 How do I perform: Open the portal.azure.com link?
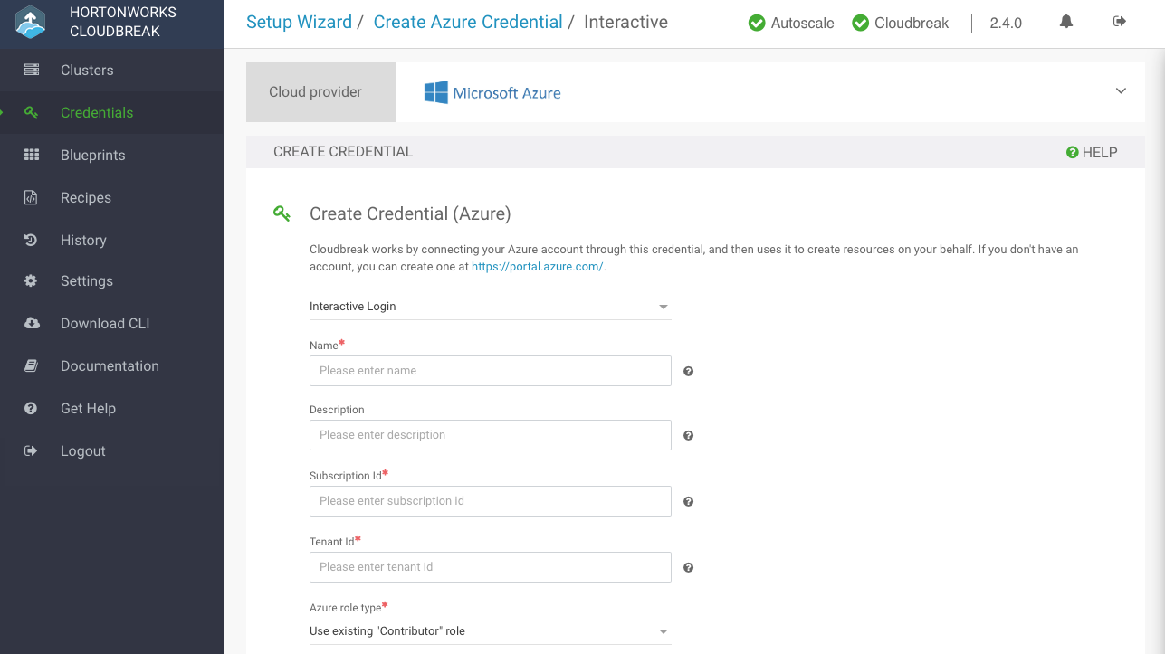pos(538,267)
